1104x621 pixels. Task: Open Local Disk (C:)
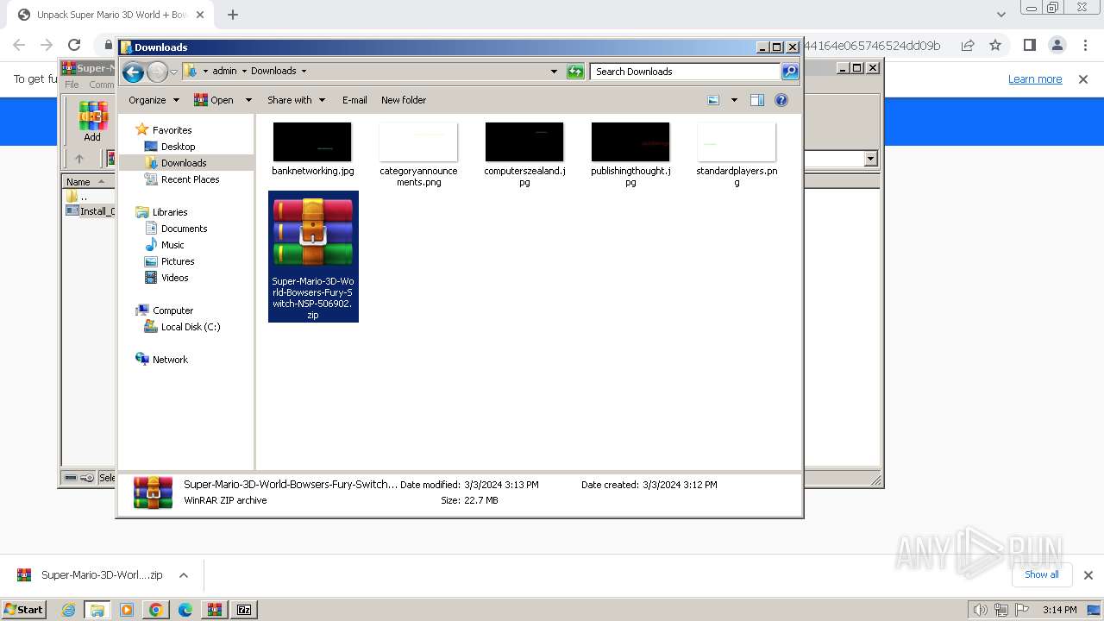(190, 327)
